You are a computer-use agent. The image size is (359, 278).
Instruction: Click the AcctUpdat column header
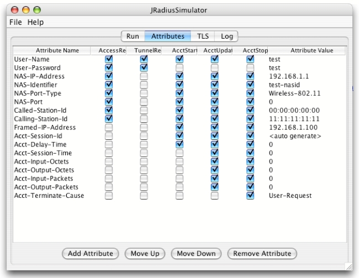click(215, 50)
